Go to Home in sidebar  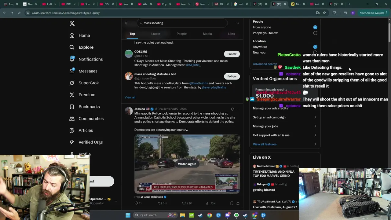pyautogui.click(x=80, y=35)
